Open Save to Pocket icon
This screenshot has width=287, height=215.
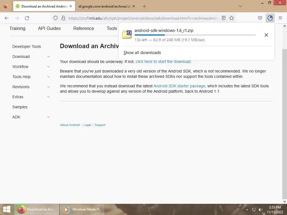coord(260,18)
